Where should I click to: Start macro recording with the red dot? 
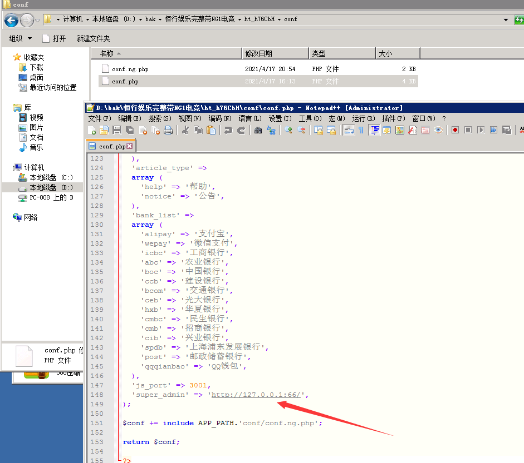pos(455,130)
